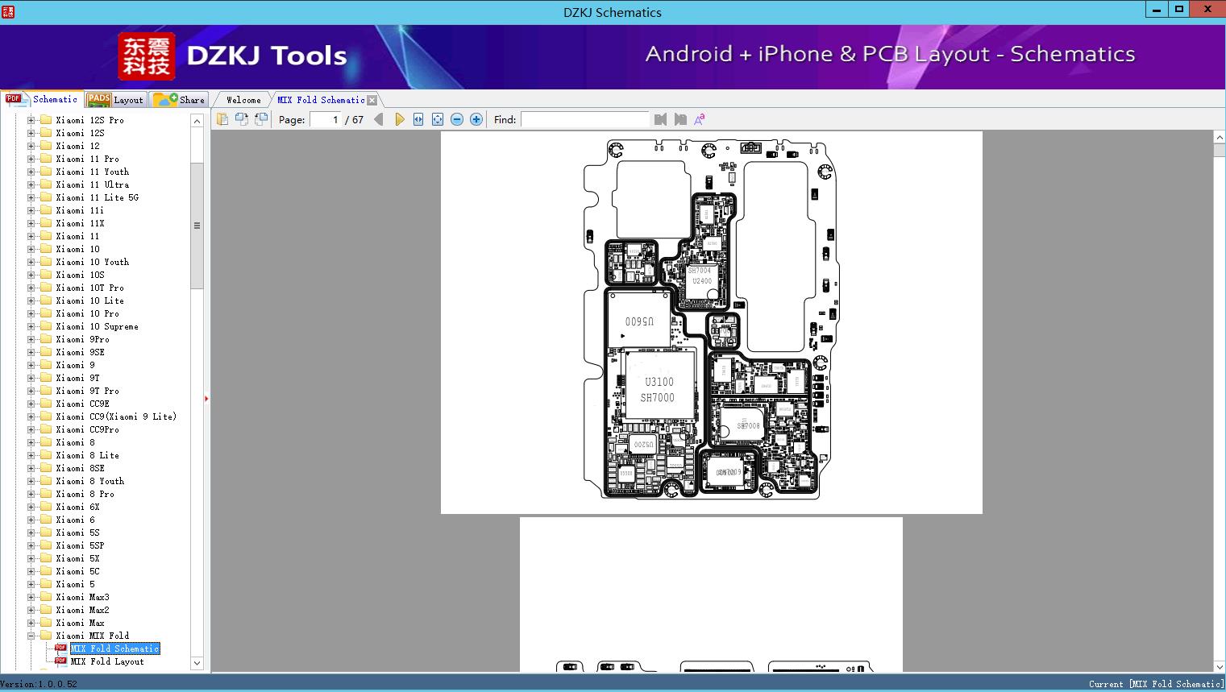Screen dimensions: 1226x692
Task: Zoom out with the minus icon
Action: [457, 119]
